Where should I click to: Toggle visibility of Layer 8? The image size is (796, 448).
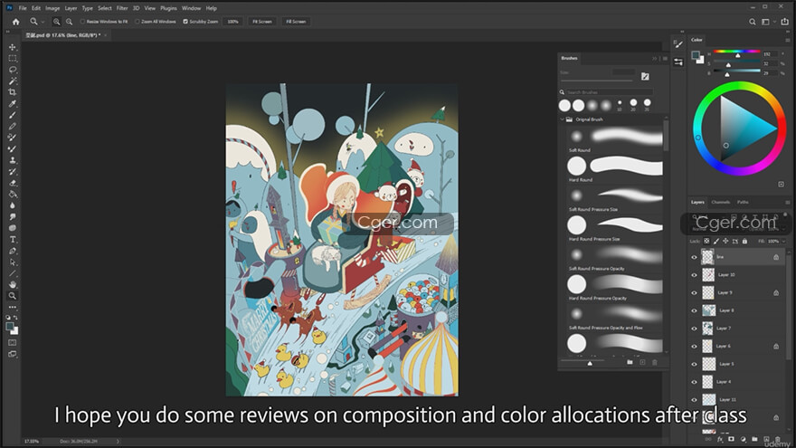click(694, 310)
